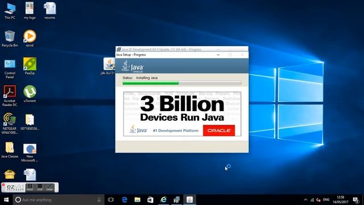Select the 0071808558 file icon
This screenshot has width=364, height=205.
30,122
